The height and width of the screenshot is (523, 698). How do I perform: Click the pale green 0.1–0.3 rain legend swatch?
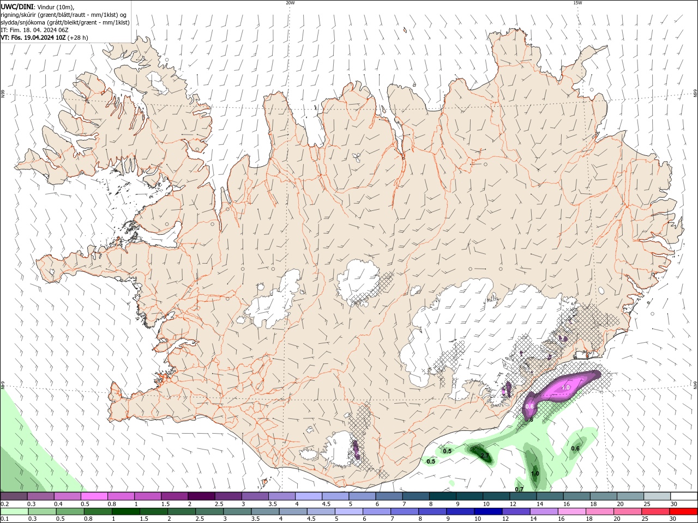[x=14, y=512]
